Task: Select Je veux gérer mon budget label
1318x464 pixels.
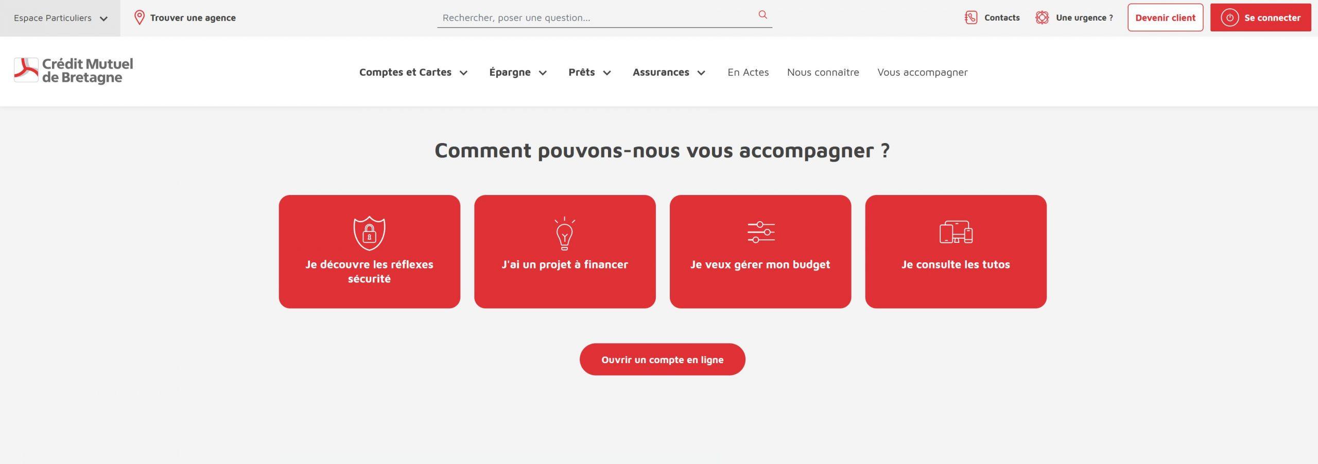Action: (760, 264)
